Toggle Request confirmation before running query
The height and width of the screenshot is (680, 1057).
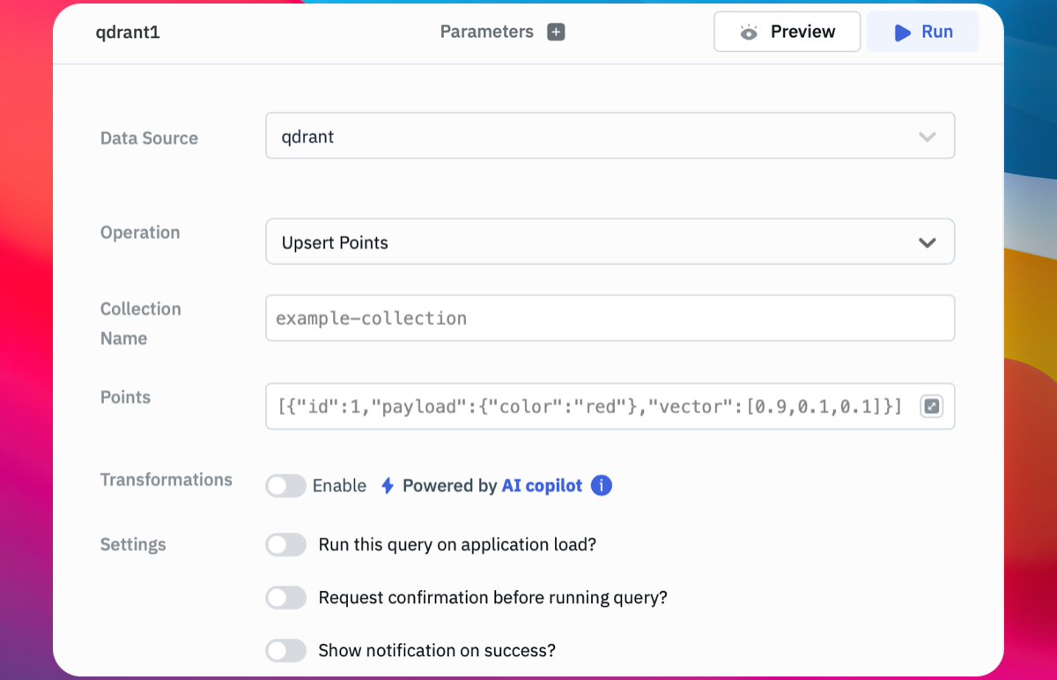click(x=286, y=598)
